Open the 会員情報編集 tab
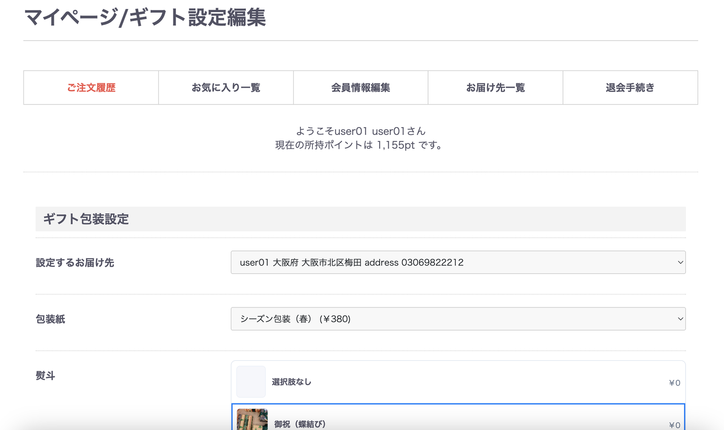 point(361,88)
